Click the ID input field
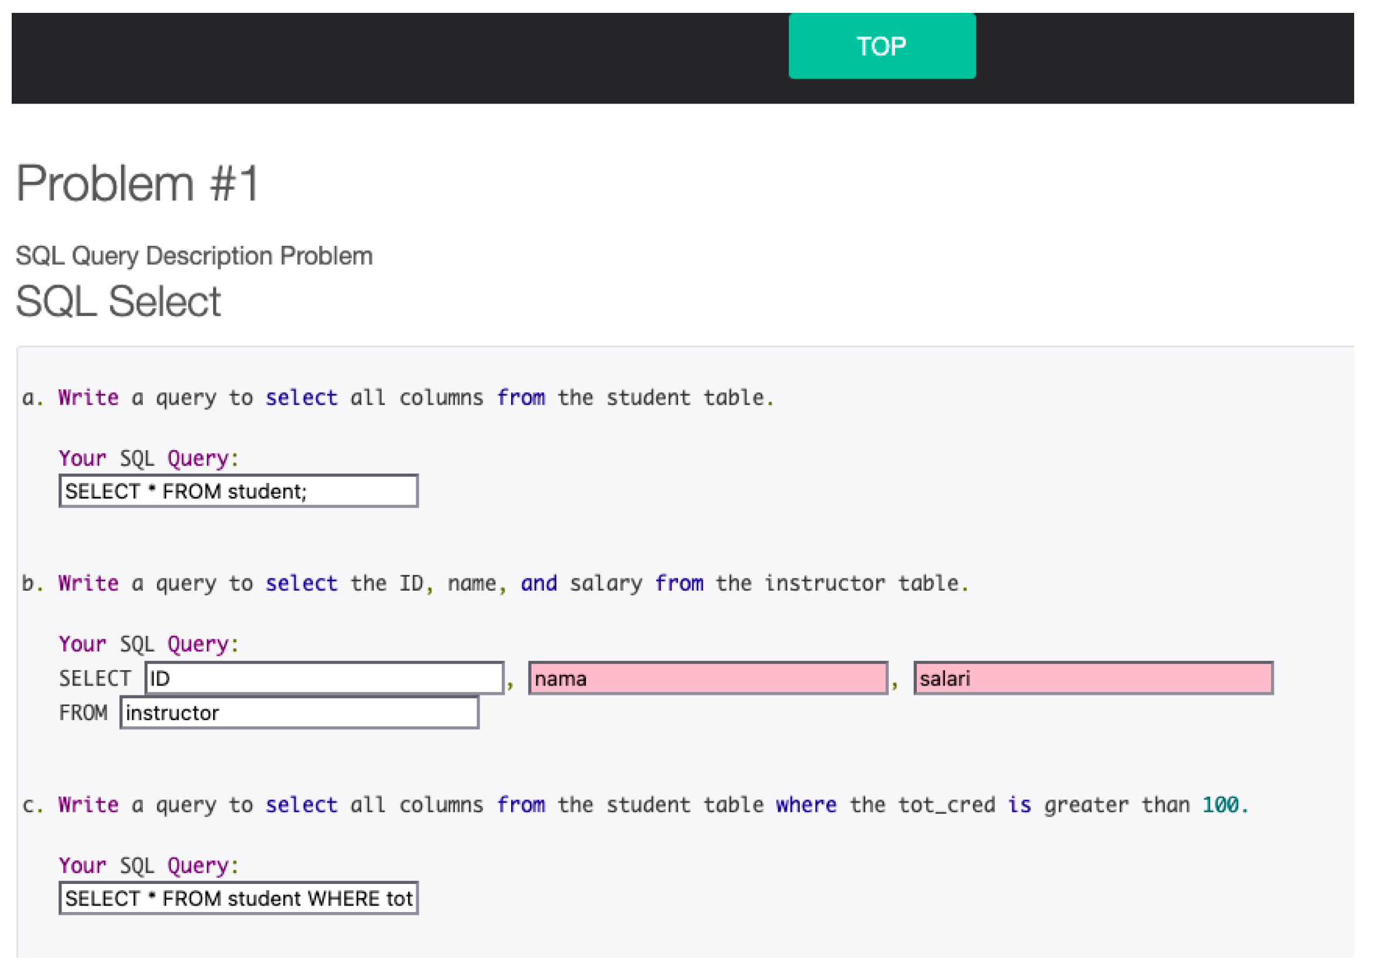Viewport: 1377px width, 977px height. coord(324,678)
